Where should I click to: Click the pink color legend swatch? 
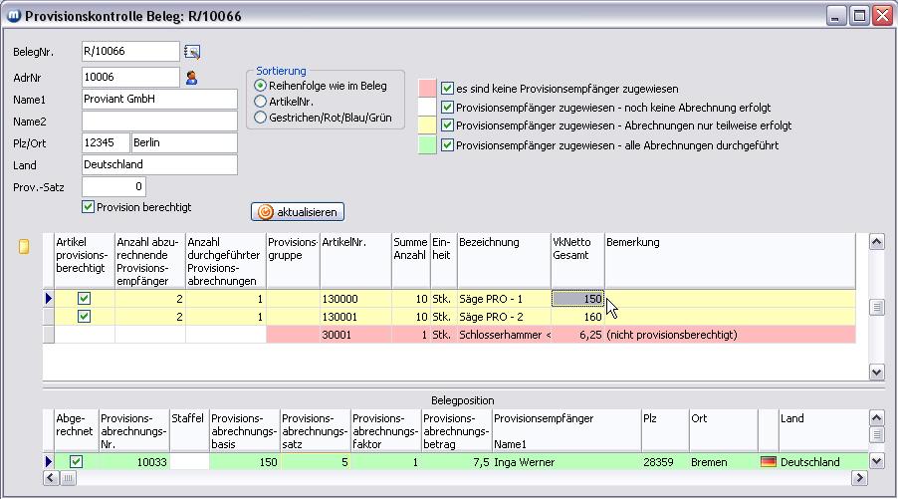(428, 88)
